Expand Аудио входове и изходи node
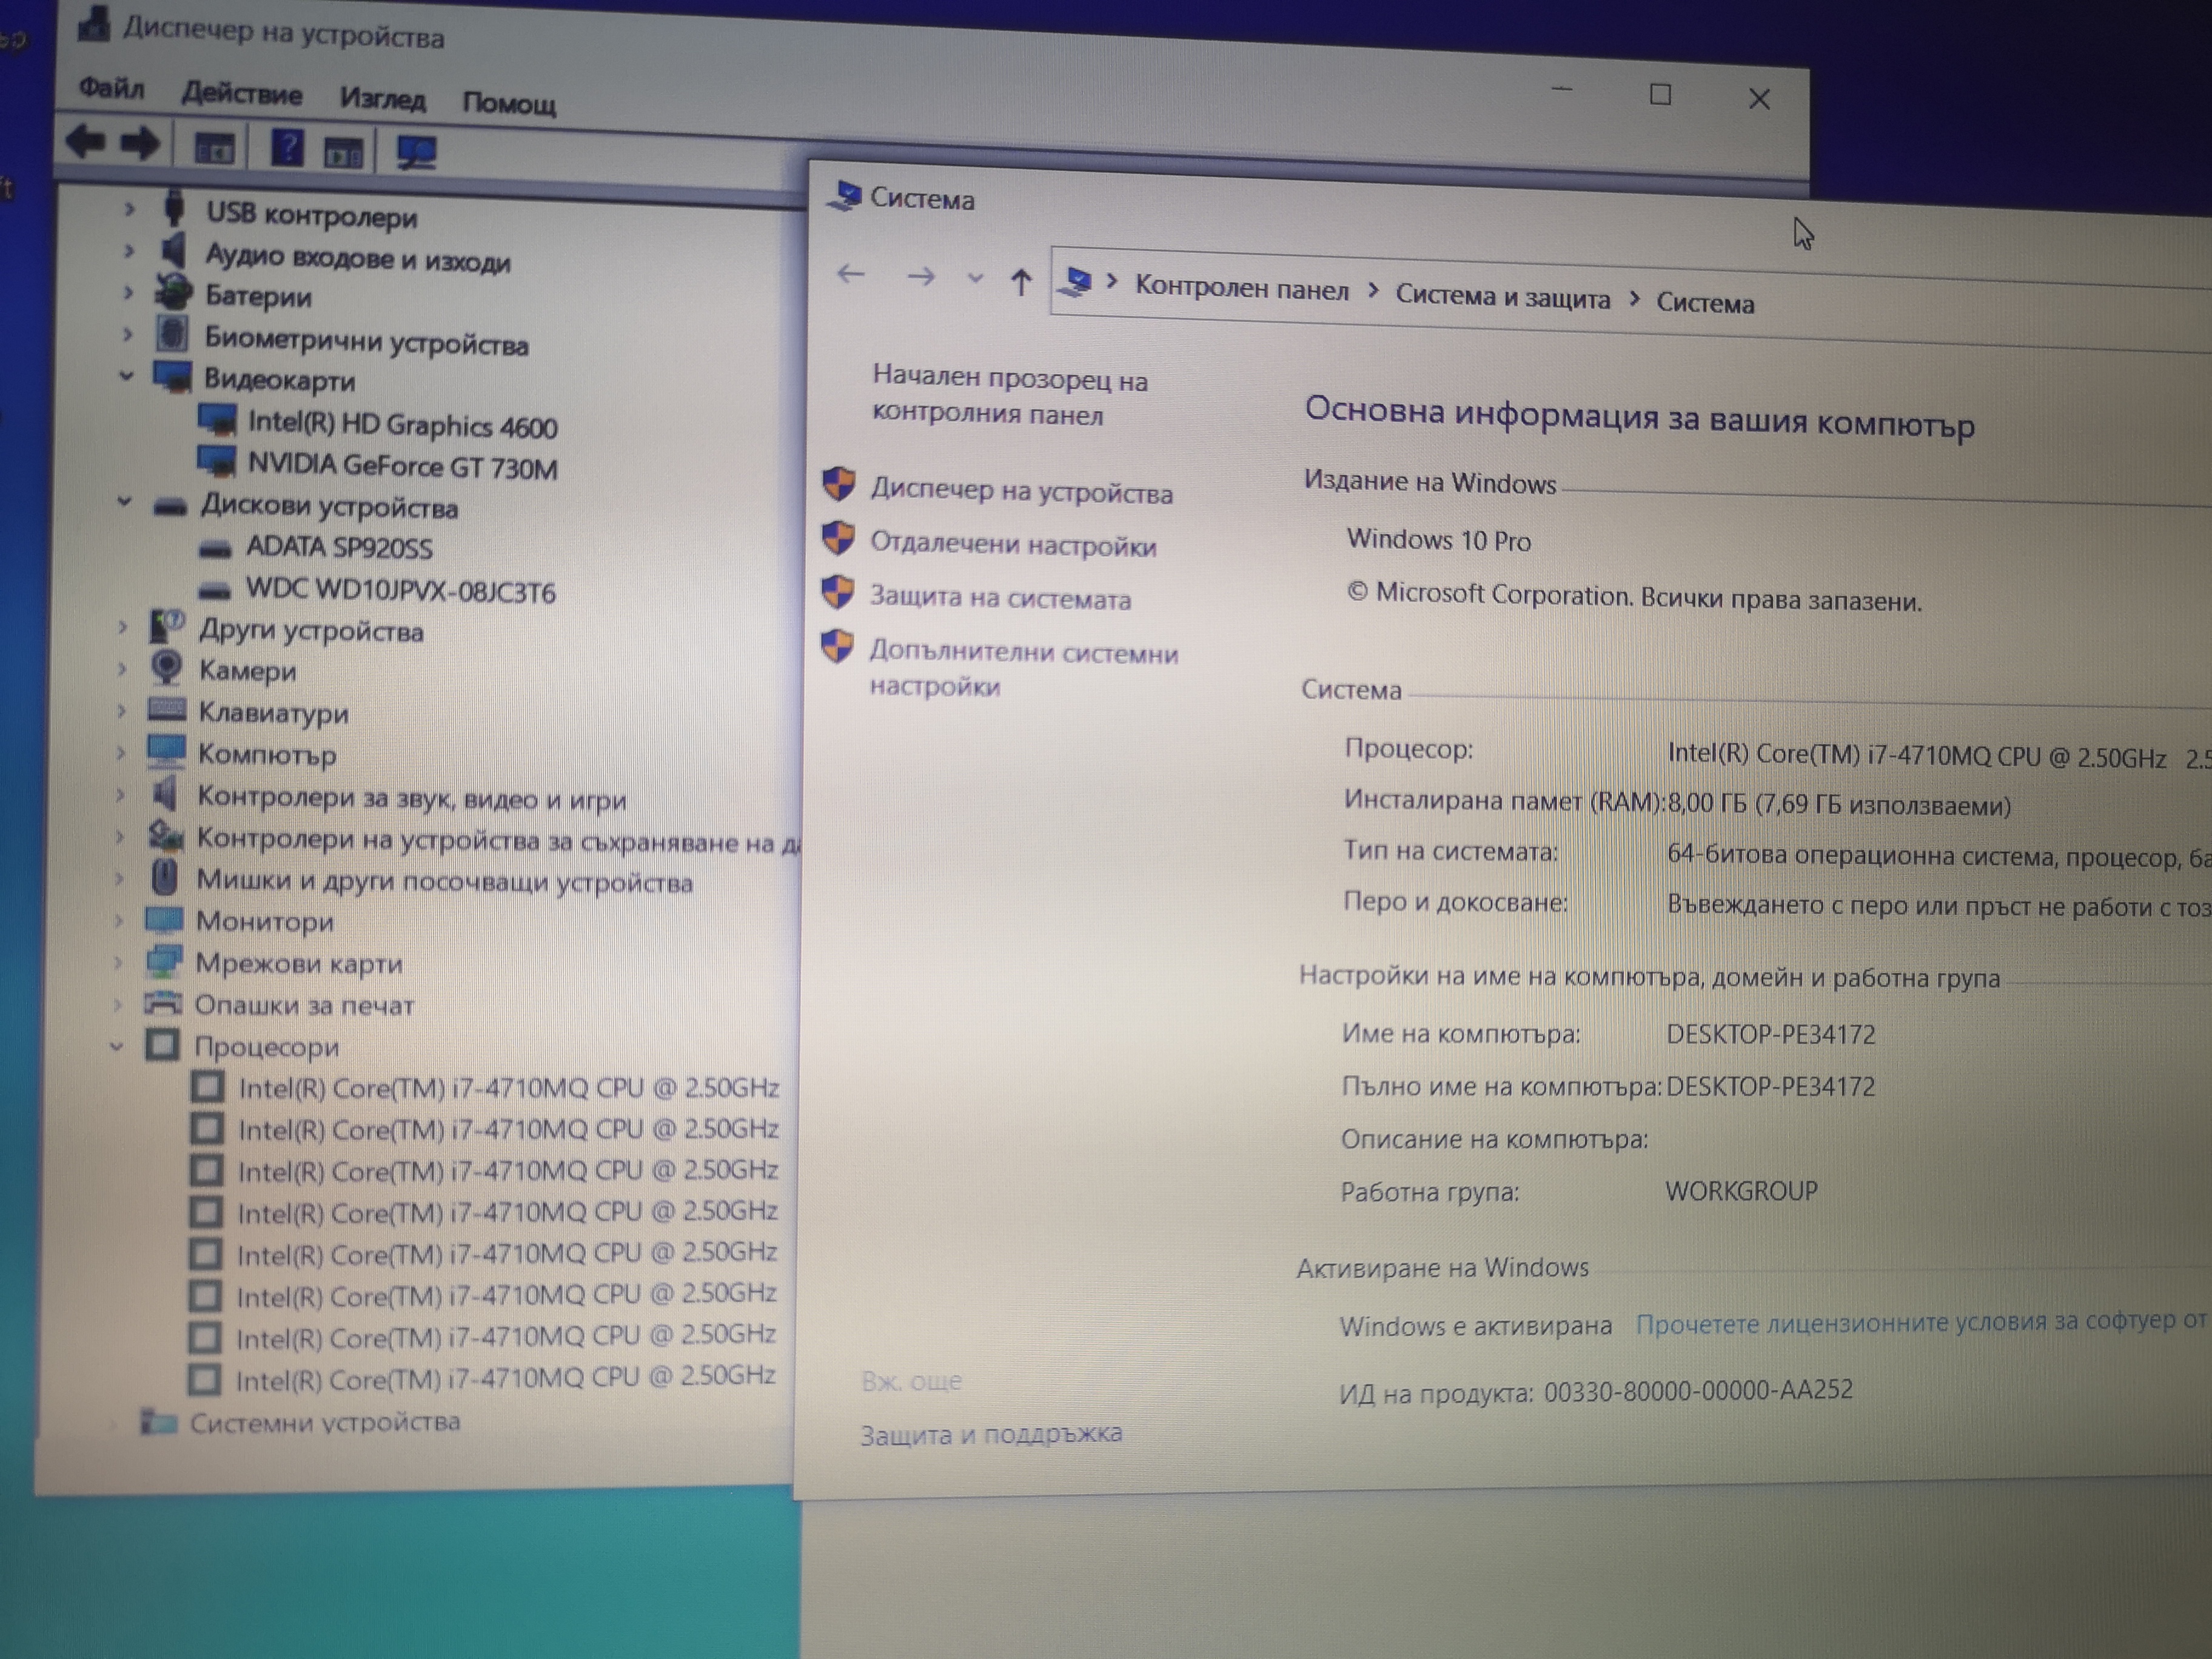 [128, 251]
